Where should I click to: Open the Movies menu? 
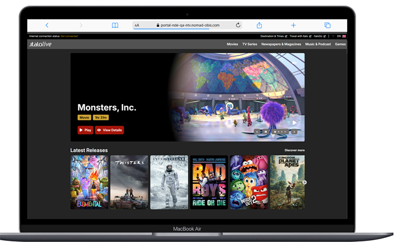tap(232, 44)
